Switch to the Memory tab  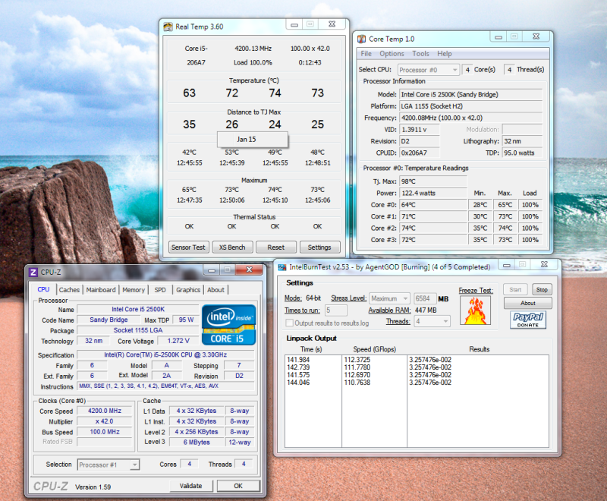pos(134,290)
